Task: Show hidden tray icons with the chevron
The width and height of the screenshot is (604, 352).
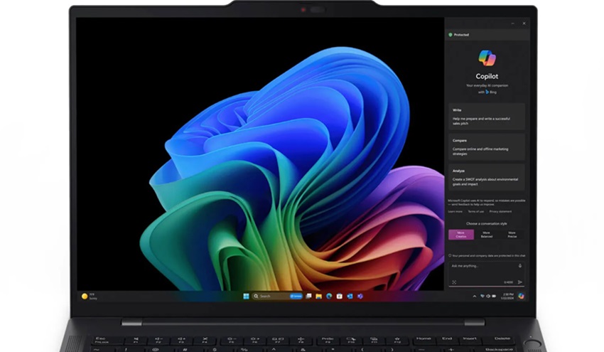Action: [474, 296]
